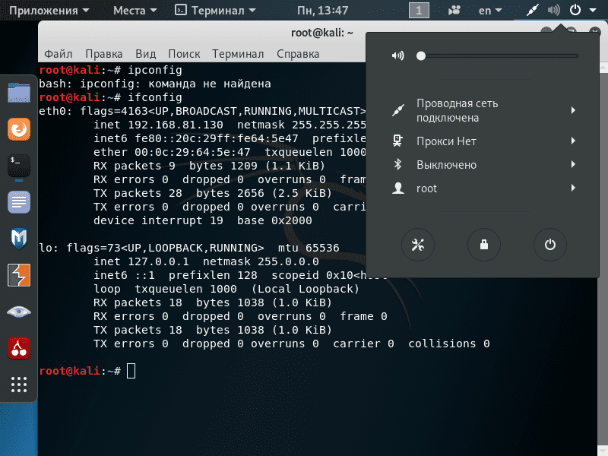Click the system settings tools button
This screenshot has height=456, width=608.
pos(418,244)
